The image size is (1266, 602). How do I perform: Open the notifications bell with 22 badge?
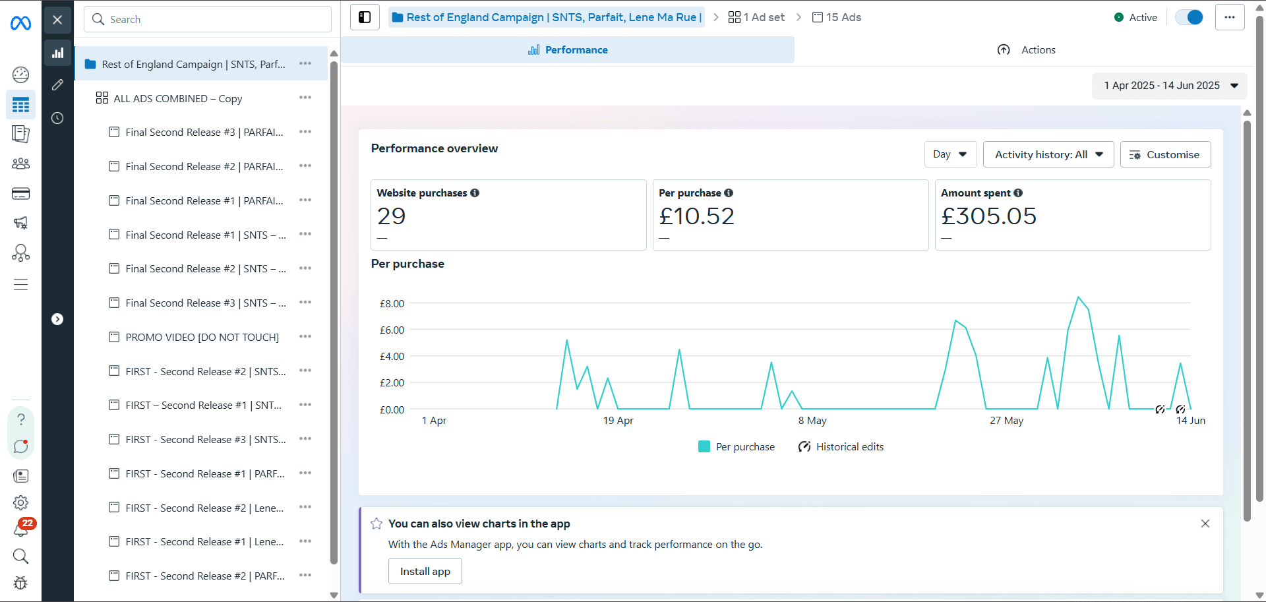tap(22, 527)
